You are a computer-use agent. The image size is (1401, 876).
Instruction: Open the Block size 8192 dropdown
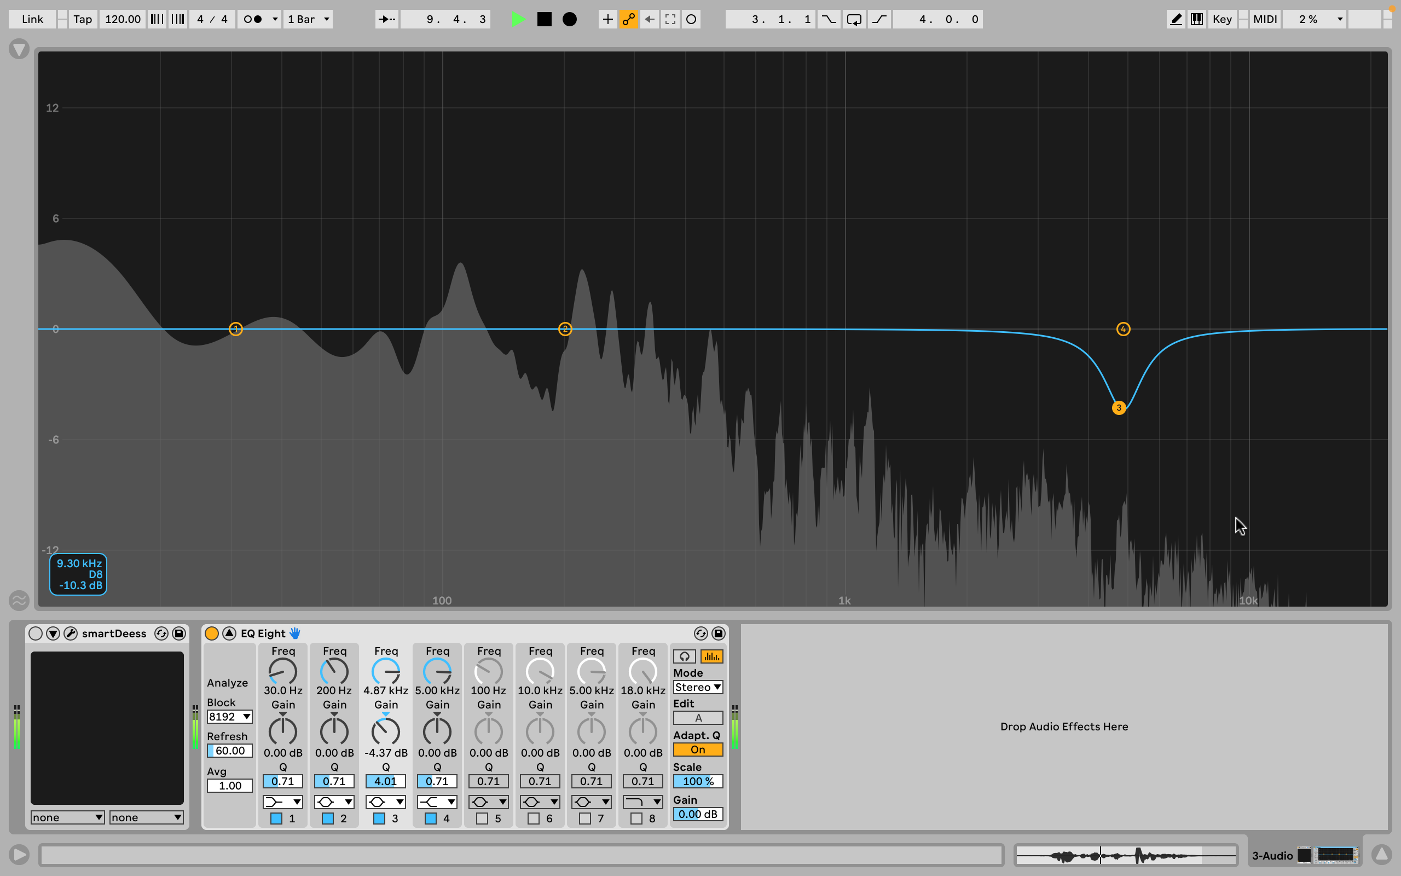[x=229, y=717]
